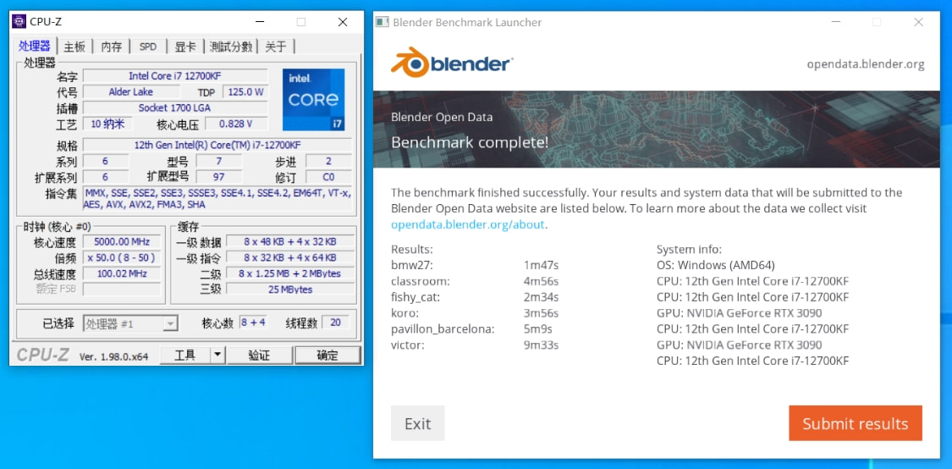Click the Submit results button

pos(856,423)
